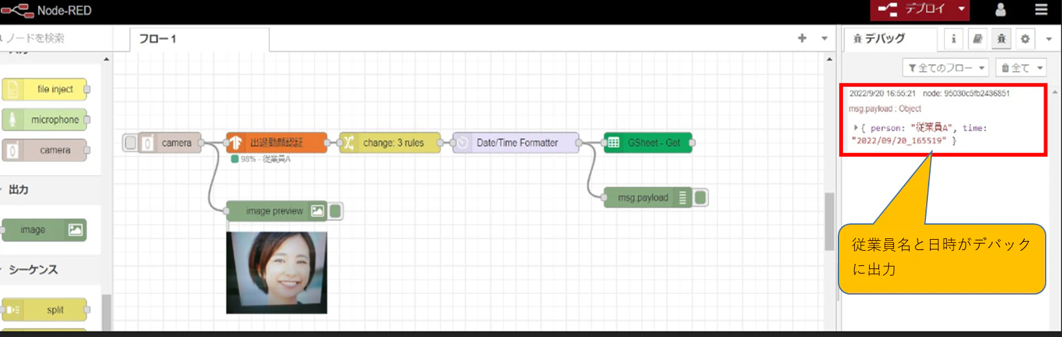Click the face image preview thumbnail
This screenshot has width=1062, height=337.
[x=277, y=272]
